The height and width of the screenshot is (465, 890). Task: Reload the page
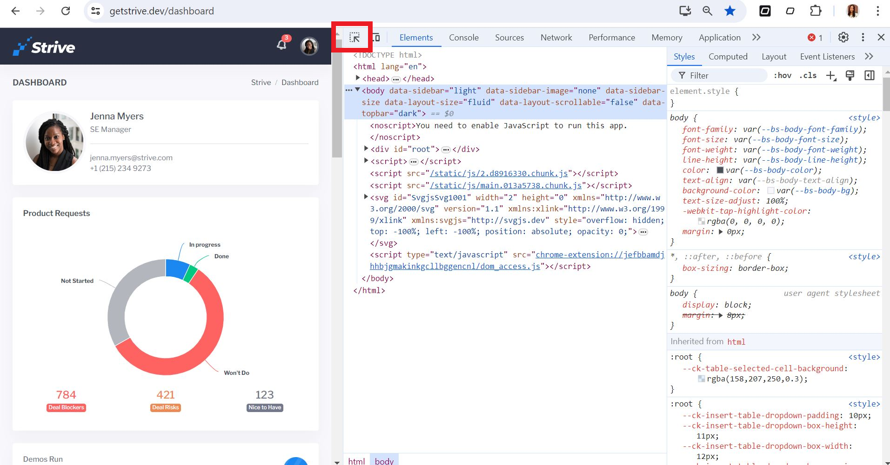[x=66, y=11]
